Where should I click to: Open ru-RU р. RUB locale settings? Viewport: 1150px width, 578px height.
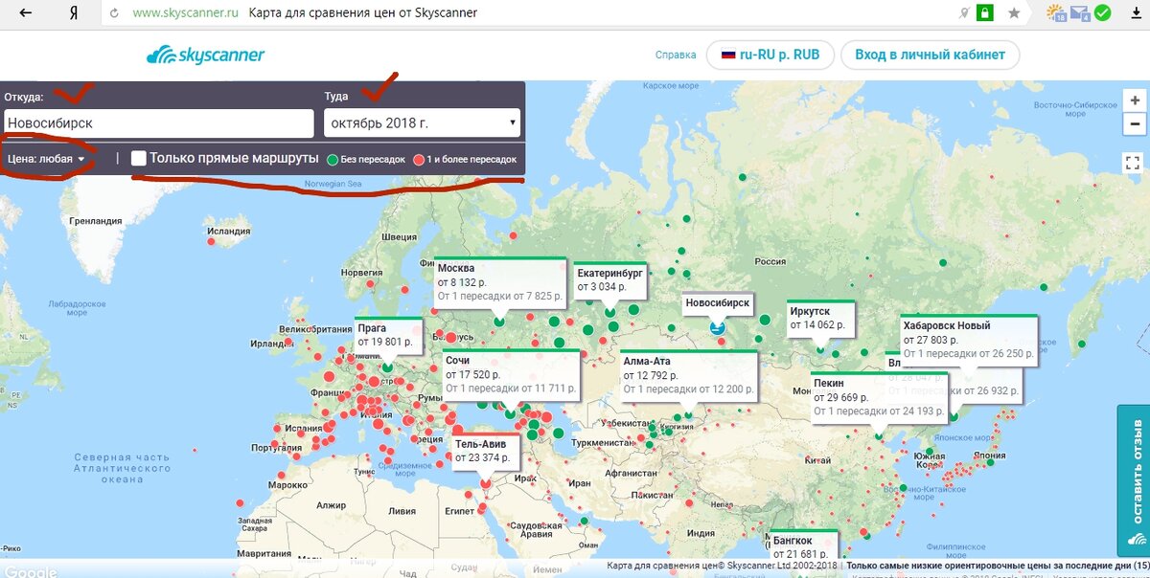point(770,55)
